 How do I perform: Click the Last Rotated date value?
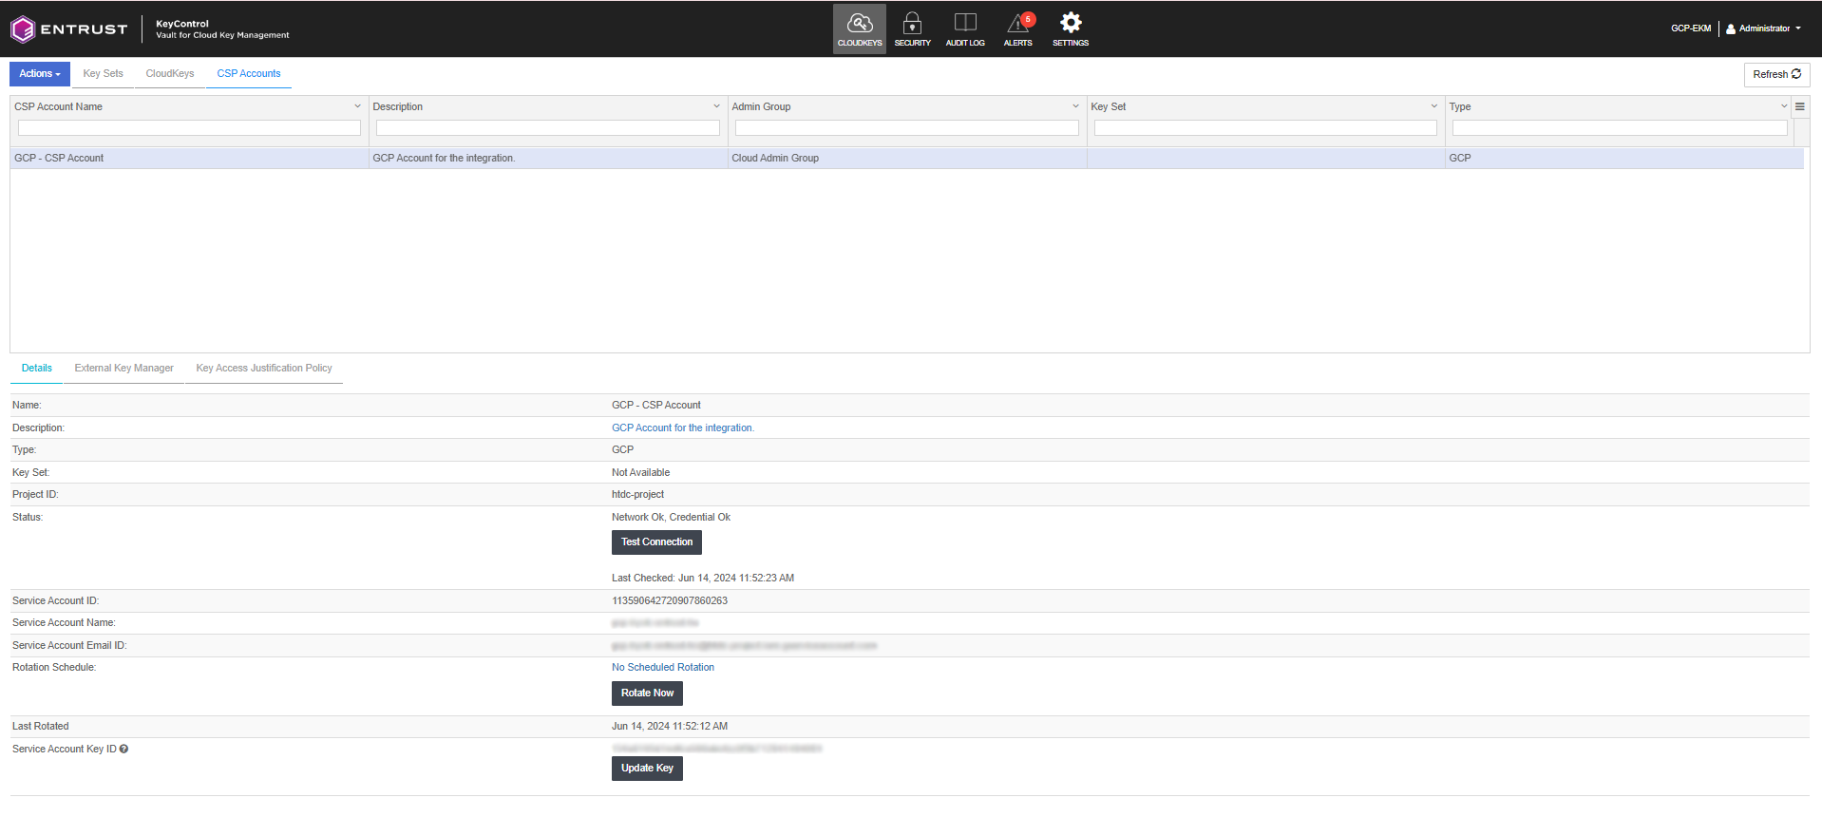click(670, 727)
